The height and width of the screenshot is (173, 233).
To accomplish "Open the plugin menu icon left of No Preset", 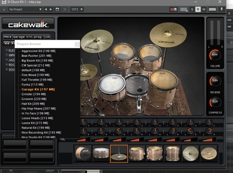I will (x=4, y=10).
